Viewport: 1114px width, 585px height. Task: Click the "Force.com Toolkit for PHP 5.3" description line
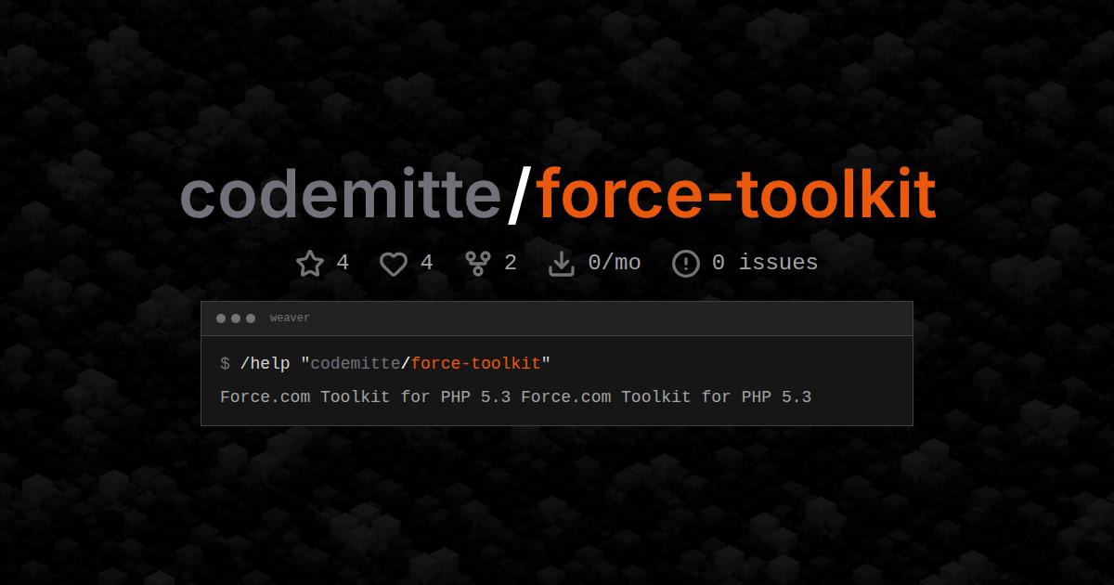pos(516,397)
